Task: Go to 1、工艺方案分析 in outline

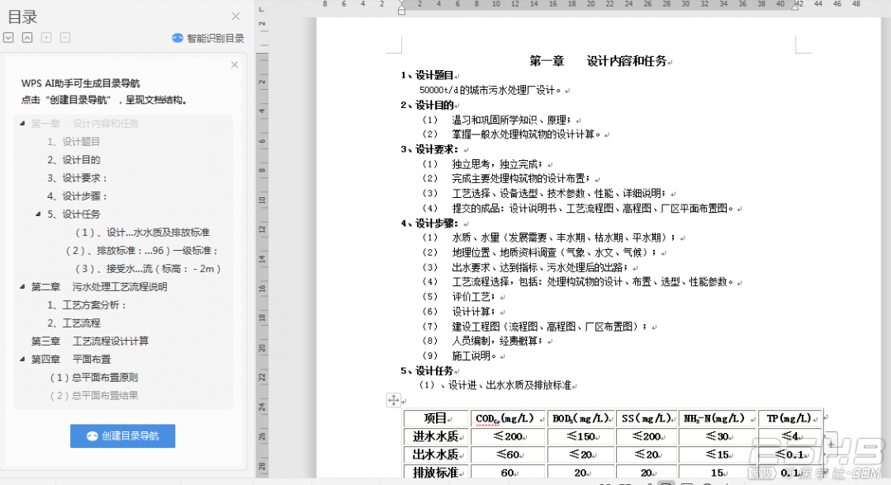Action: coord(87,305)
